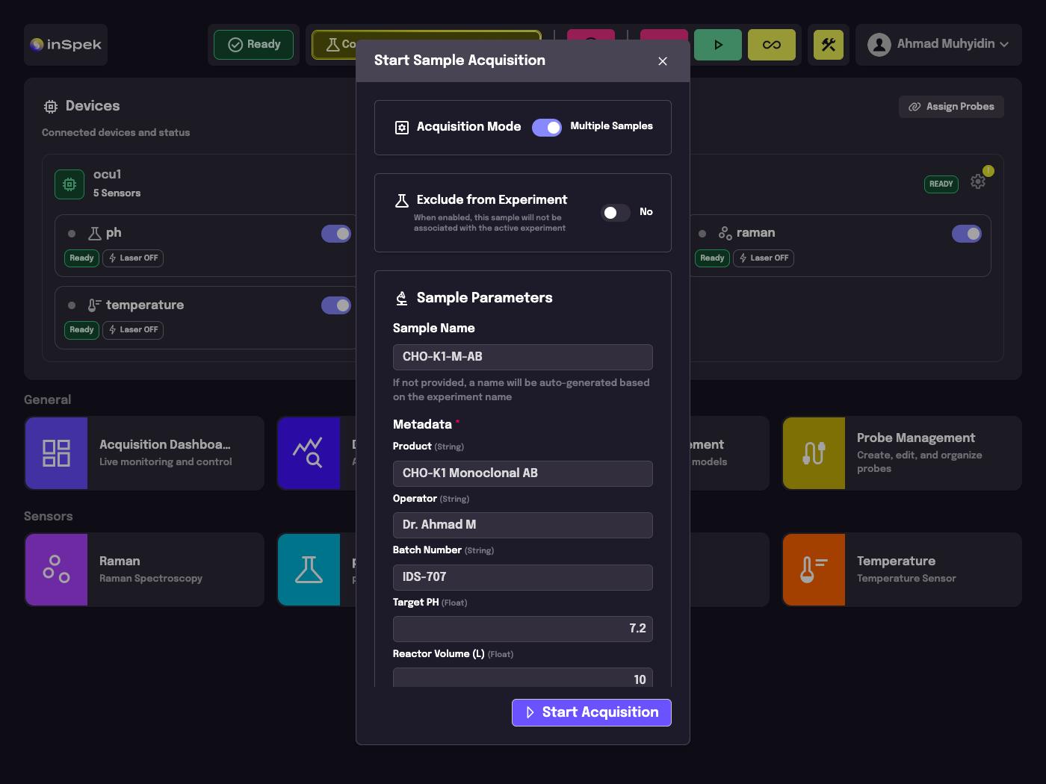Screen dimensions: 1046x784
Task: Click the user avatar icon
Action: [879, 45]
